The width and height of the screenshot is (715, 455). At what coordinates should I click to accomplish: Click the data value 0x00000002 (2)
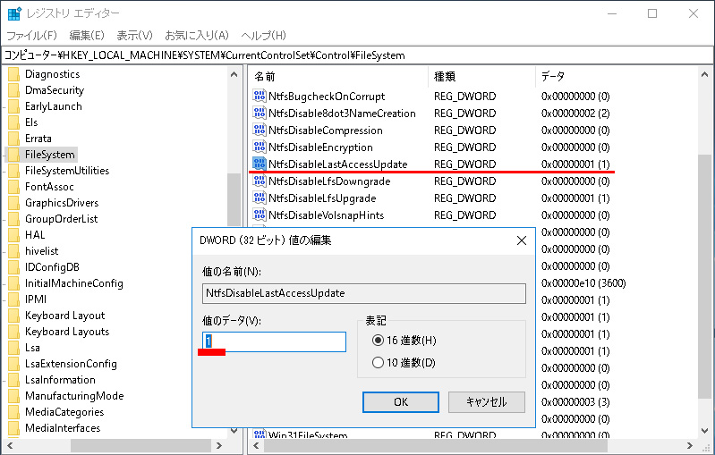point(575,113)
